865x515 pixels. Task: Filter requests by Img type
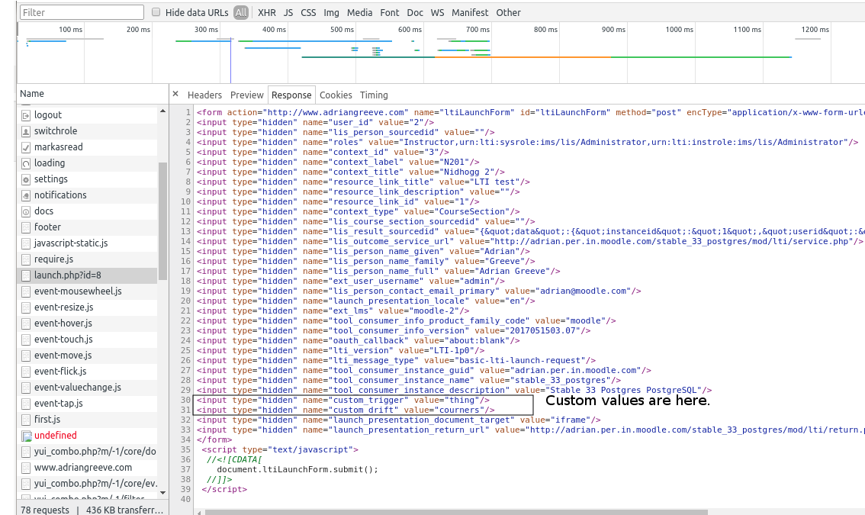(x=332, y=13)
